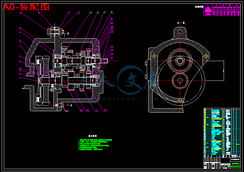Viewport: 244px width, 172px height.
Task: Select part callout number 28
Action: tap(67, 111)
